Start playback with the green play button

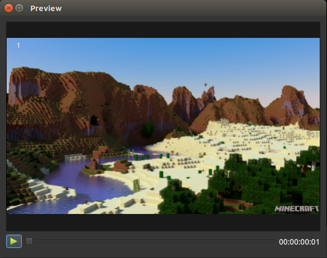point(14,241)
